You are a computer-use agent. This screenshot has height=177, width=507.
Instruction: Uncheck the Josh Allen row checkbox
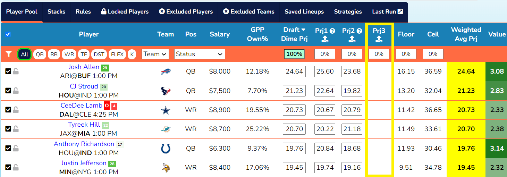tap(8, 71)
